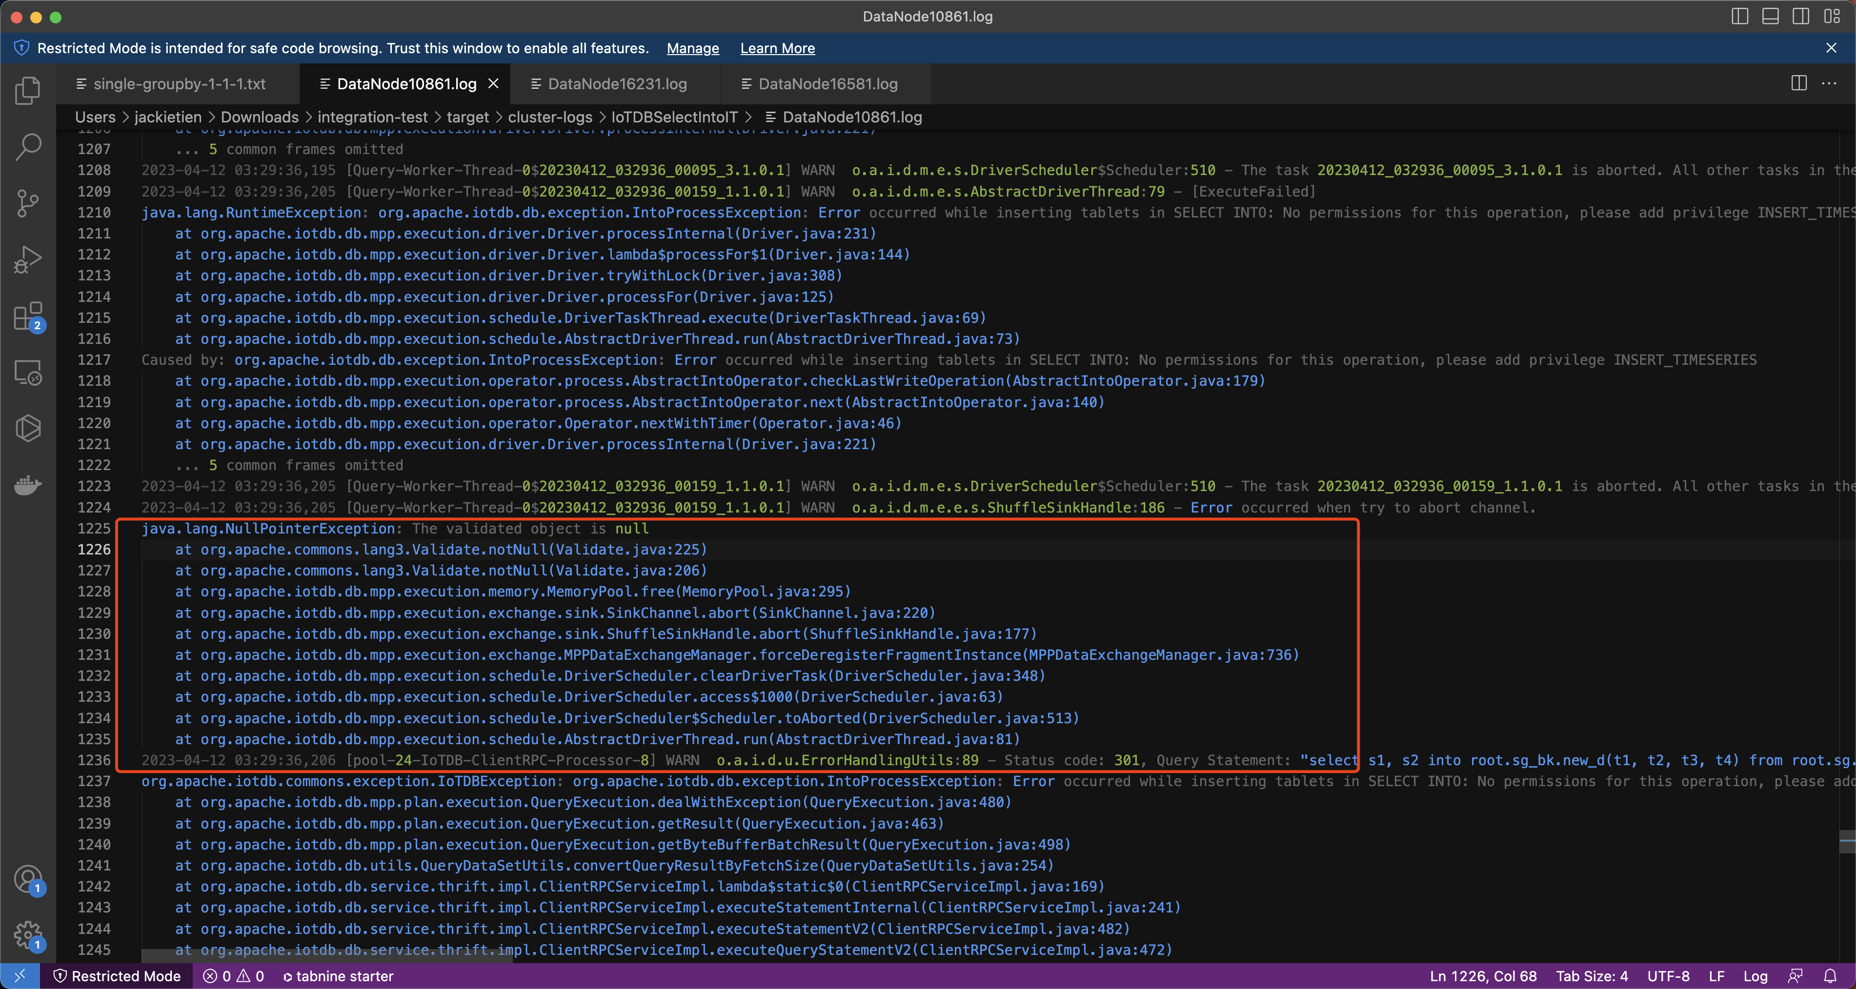Open Source Control view icon
This screenshot has height=989, width=1856.
[27, 203]
